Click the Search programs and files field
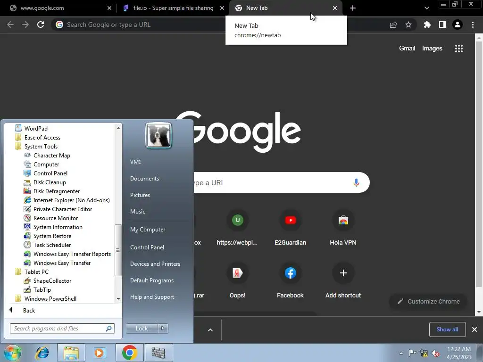Image resolution: width=483 pixels, height=362 pixels. click(x=62, y=329)
